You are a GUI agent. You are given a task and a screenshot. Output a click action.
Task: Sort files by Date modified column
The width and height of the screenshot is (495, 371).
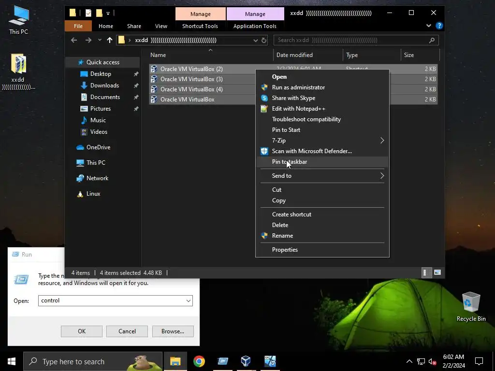tap(308, 55)
